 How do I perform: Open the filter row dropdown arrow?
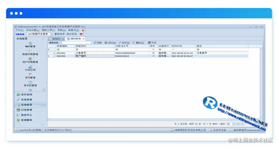[49, 50]
